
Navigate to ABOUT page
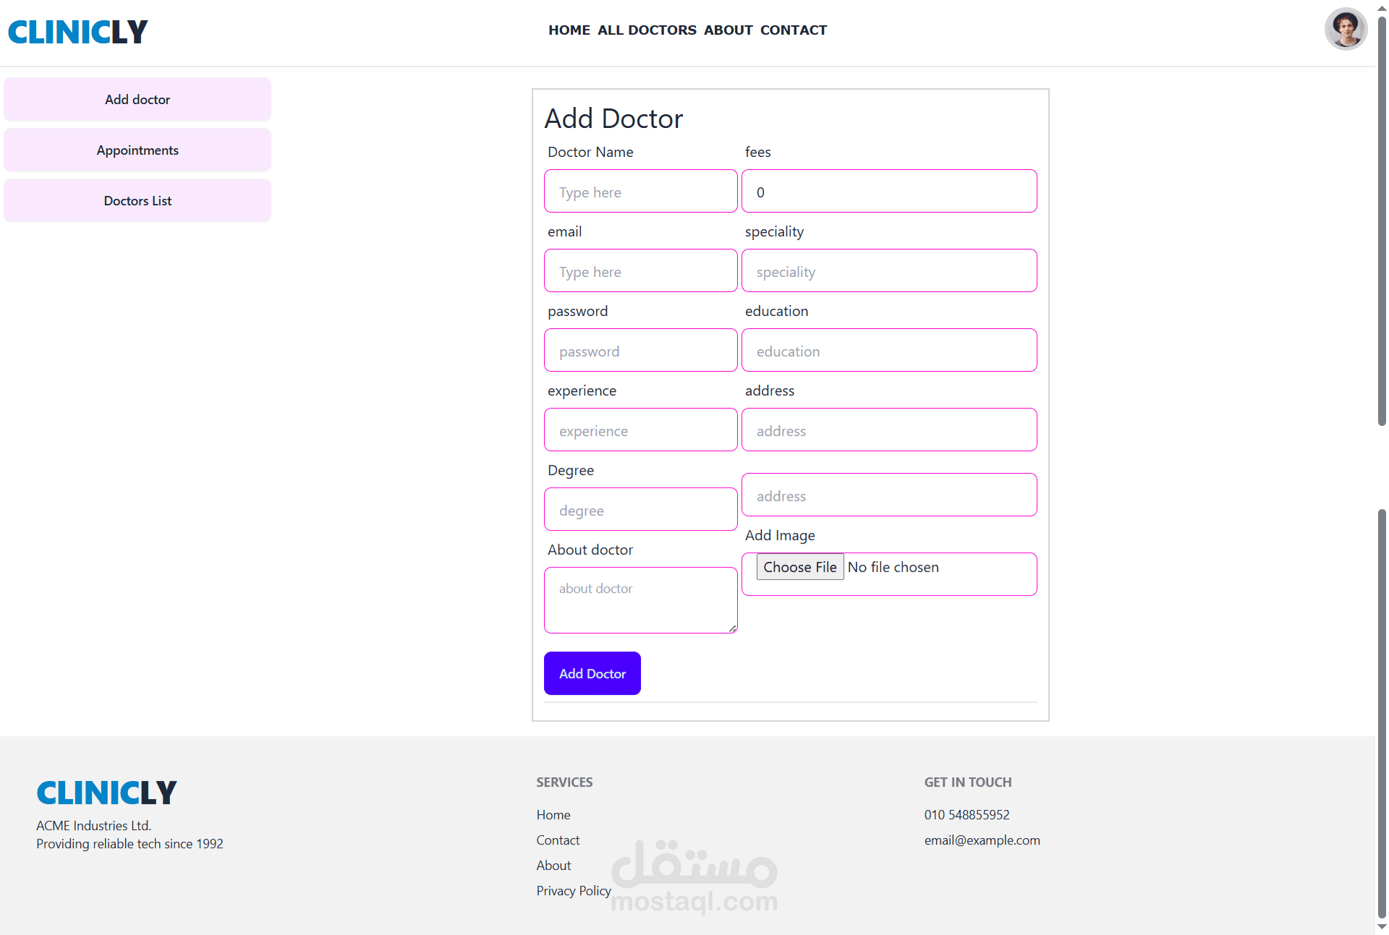click(728, 30)
